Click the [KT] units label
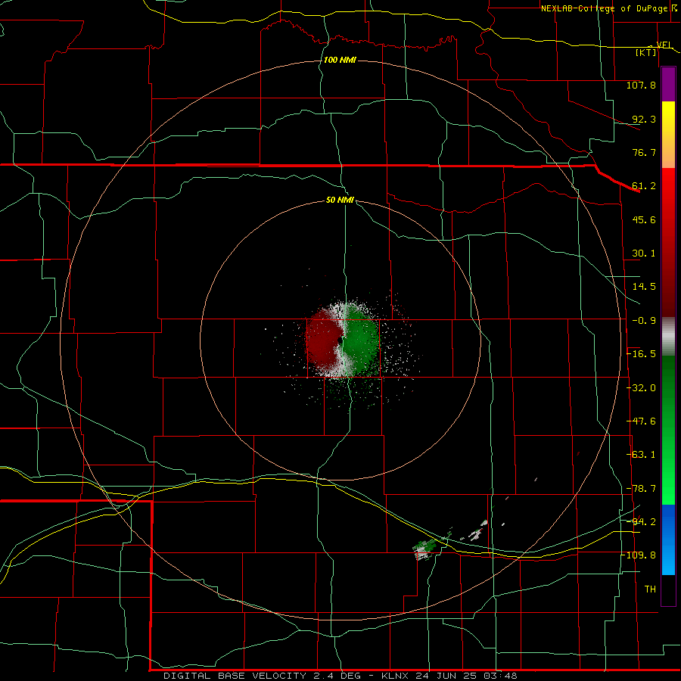This screenshot has width=681, height=681. (x=646, y=52)
